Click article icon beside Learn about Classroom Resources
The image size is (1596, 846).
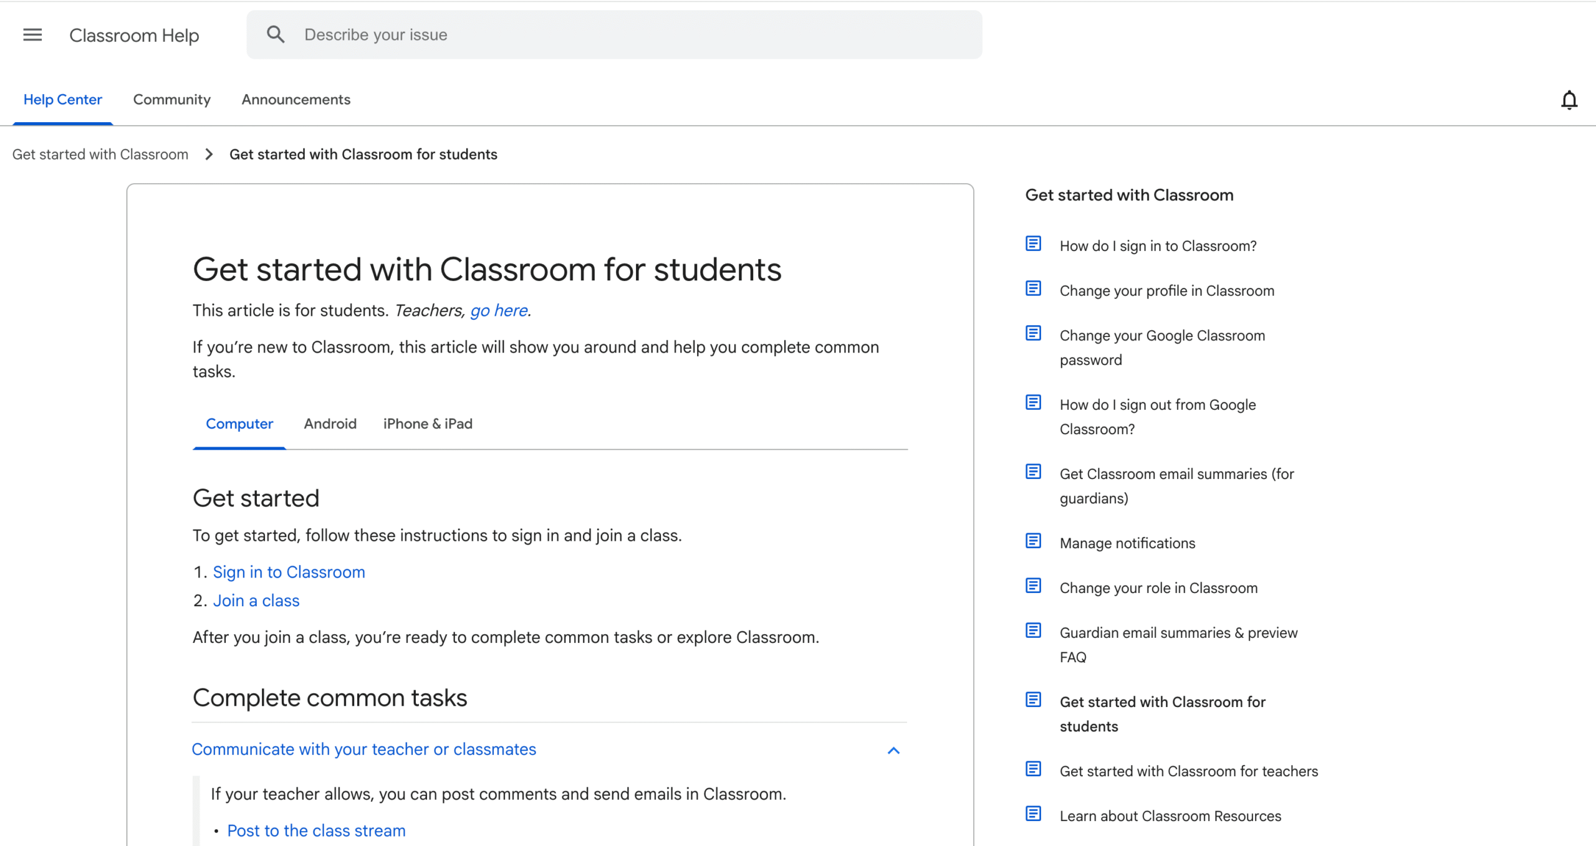pyautogui.click(x=1033, y=814)
